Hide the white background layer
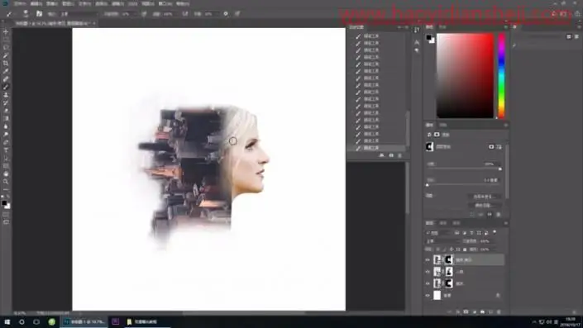 [428, 296]
